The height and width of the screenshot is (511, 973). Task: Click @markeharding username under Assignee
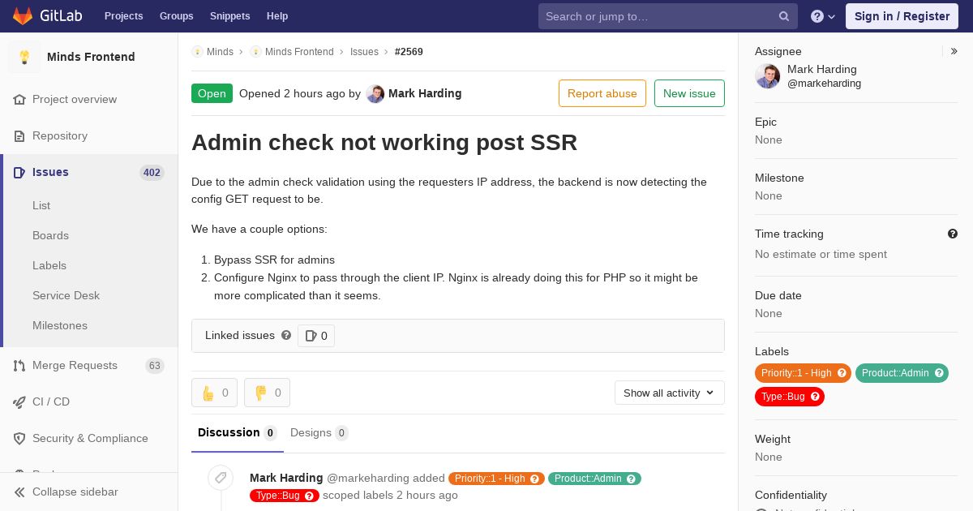point(824,84)
